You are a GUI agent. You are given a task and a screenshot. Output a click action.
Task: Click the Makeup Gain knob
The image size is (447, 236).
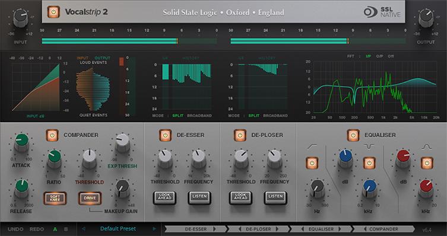122,188
